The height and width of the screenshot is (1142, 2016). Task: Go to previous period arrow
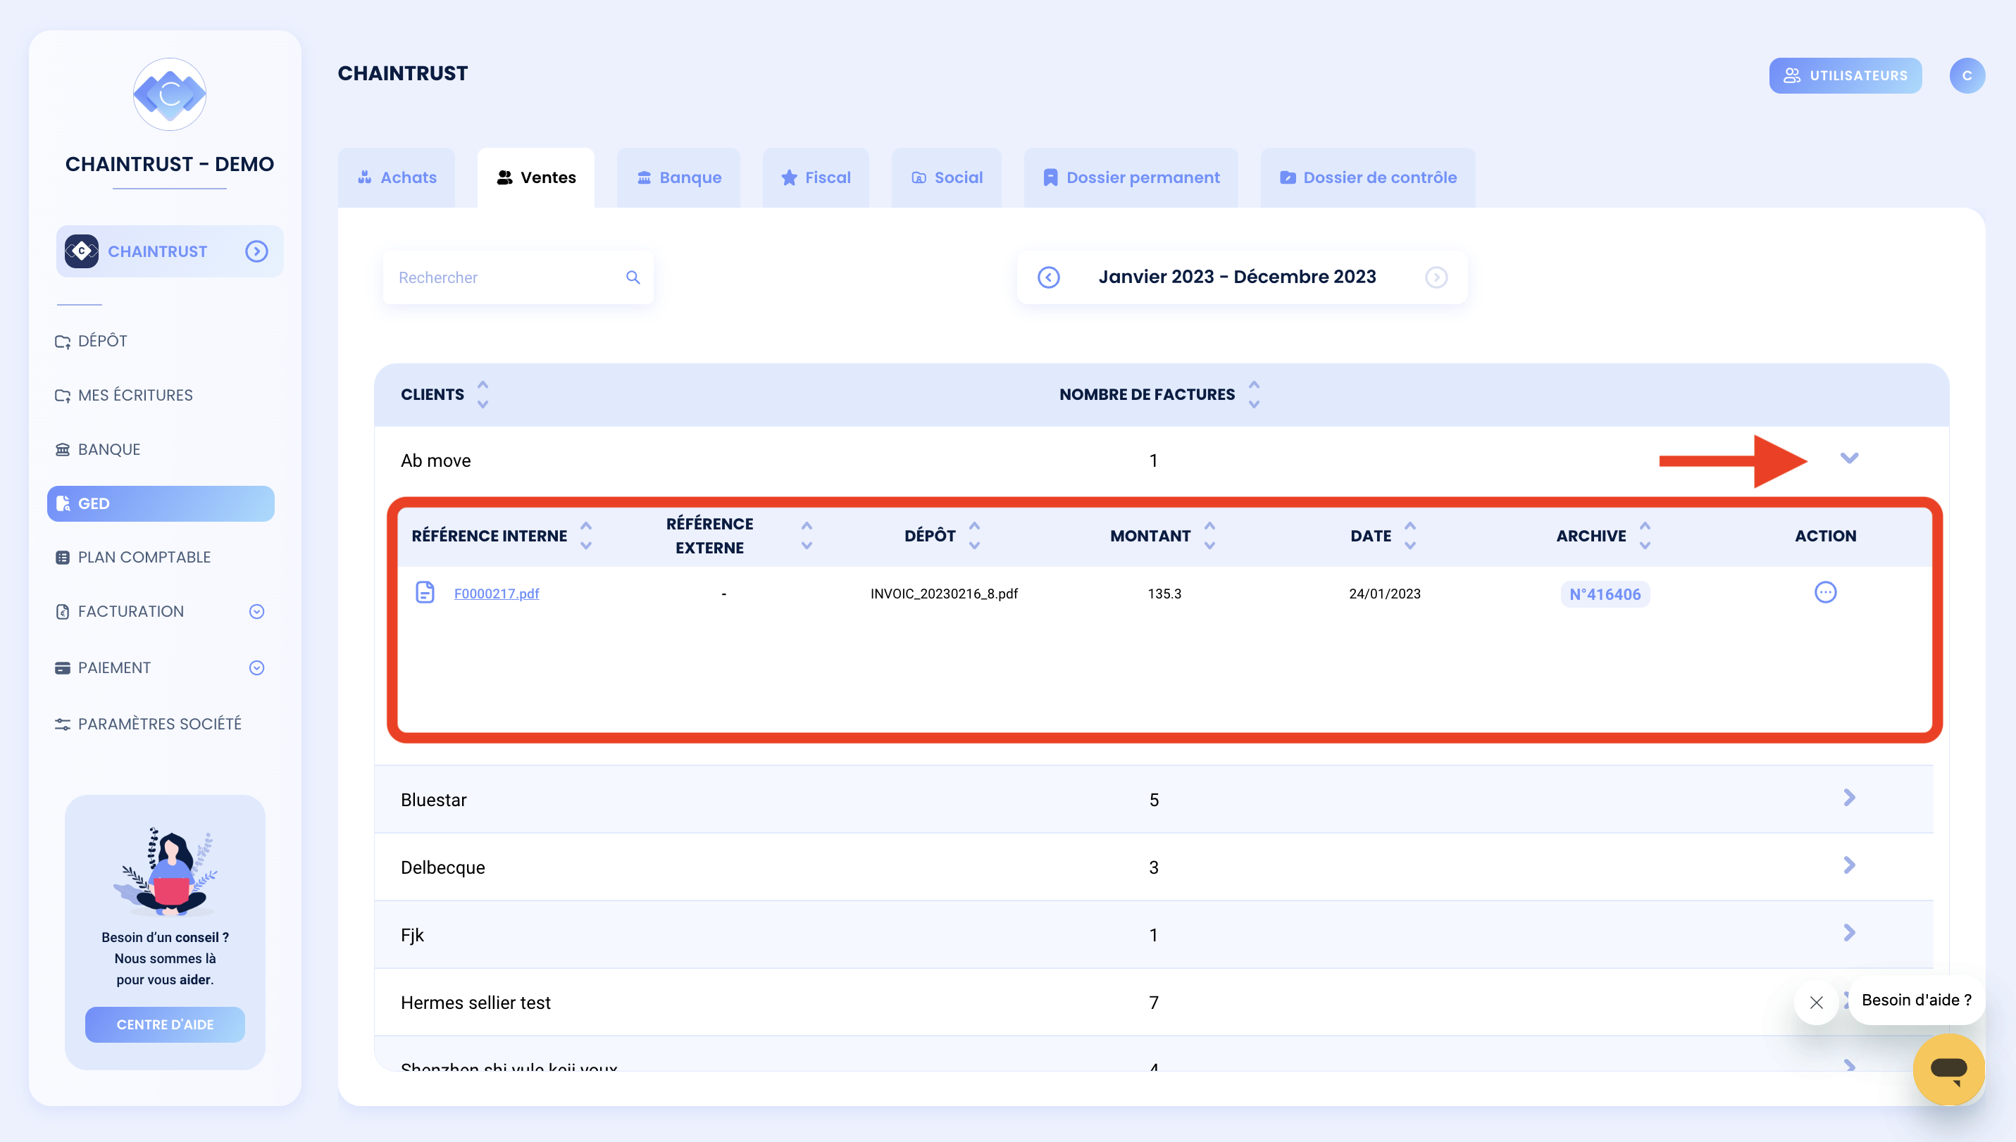(x=1048, y=277)
